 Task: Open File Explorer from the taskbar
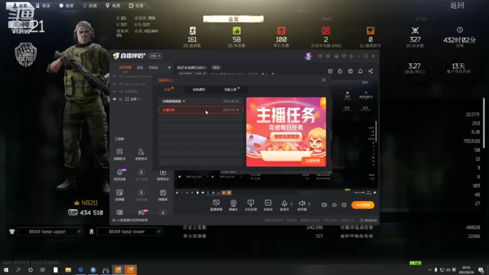tap(68, 269)
